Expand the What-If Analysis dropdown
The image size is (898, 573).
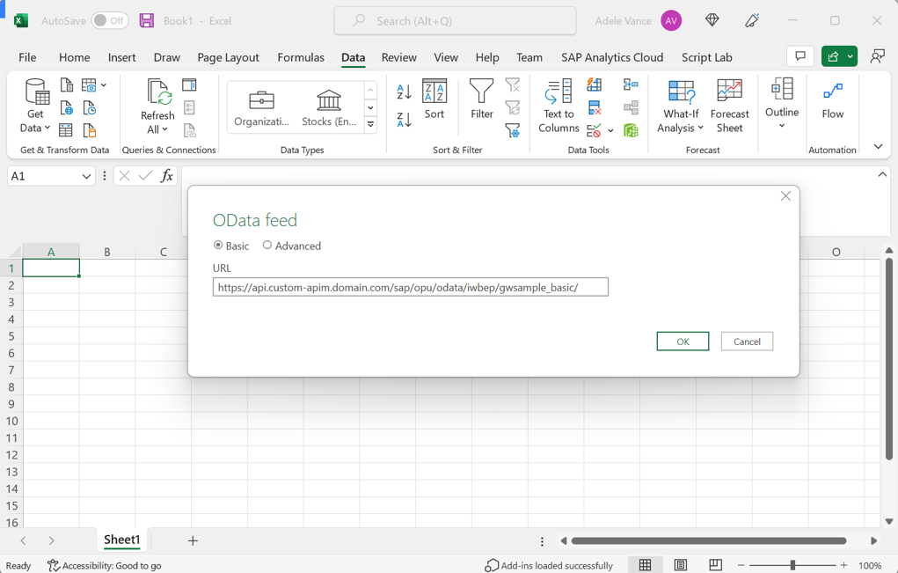tap(679, 106)
